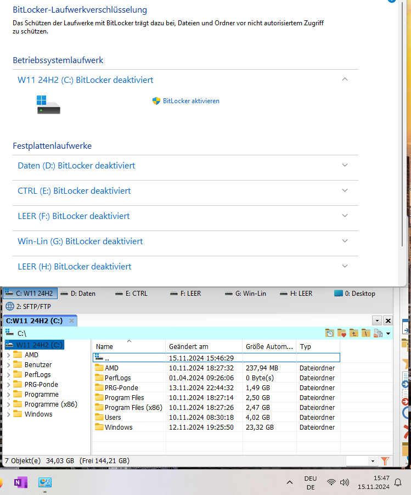The image size is (411, 495).
Task: Expand the PRG-Ponde tree node arrow
Action: tap(9, 385)
